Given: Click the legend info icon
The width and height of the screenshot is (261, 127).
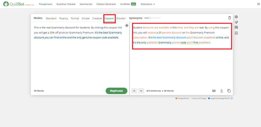Looking at the screenshot, I should [x=232, y=98].
